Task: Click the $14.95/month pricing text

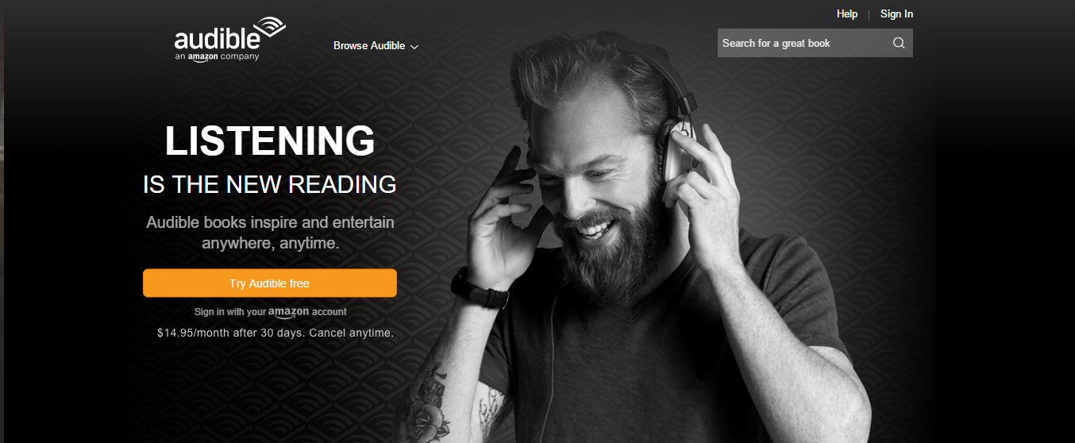Action: pos(275,333)
